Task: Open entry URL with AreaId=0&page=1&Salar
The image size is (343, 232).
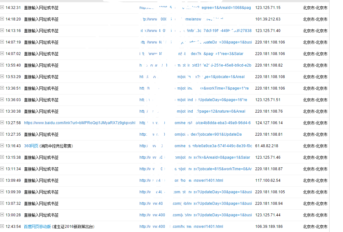Action: point(195,157)
